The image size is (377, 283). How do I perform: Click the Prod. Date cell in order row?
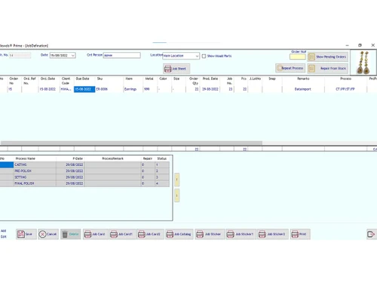pos(210,89)
